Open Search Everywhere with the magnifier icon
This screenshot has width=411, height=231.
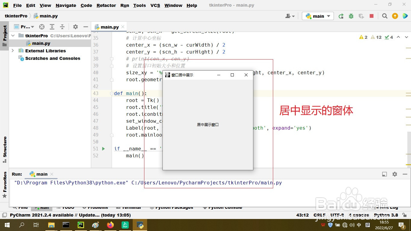pyautogui.click(x=385, y=16)
